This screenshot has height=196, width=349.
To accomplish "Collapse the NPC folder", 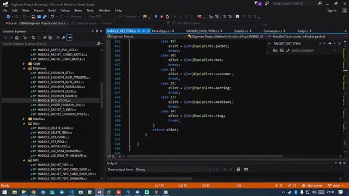I will (x=24, y=160).
